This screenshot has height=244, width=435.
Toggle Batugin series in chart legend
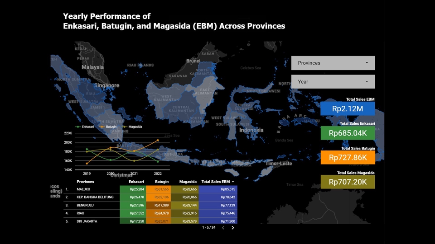(x=108, y=127)
